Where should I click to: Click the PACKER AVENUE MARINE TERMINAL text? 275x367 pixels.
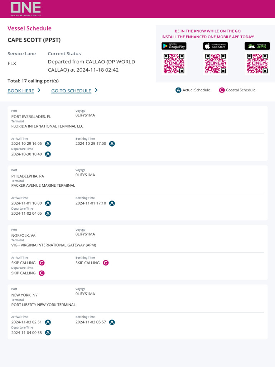43,186
